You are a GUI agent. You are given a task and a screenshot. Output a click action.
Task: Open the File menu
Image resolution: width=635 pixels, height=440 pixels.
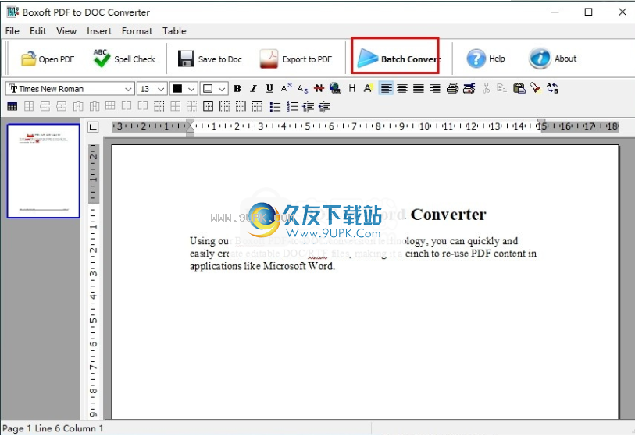[x=12, y=30]
